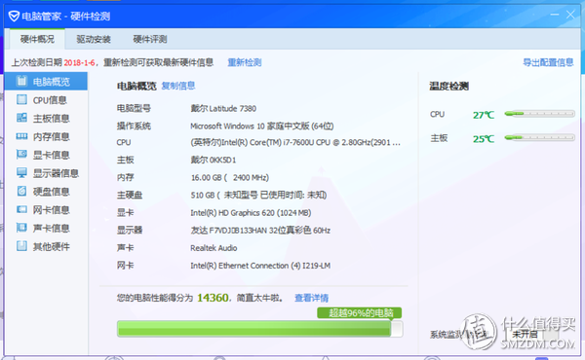Click the Intel HD Graphics 620 text

click(251, 213)
